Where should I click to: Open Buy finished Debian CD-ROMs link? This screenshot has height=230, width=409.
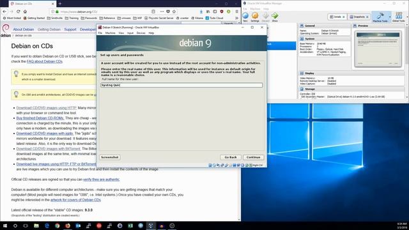pyautogui.click(x=40, y=118)
